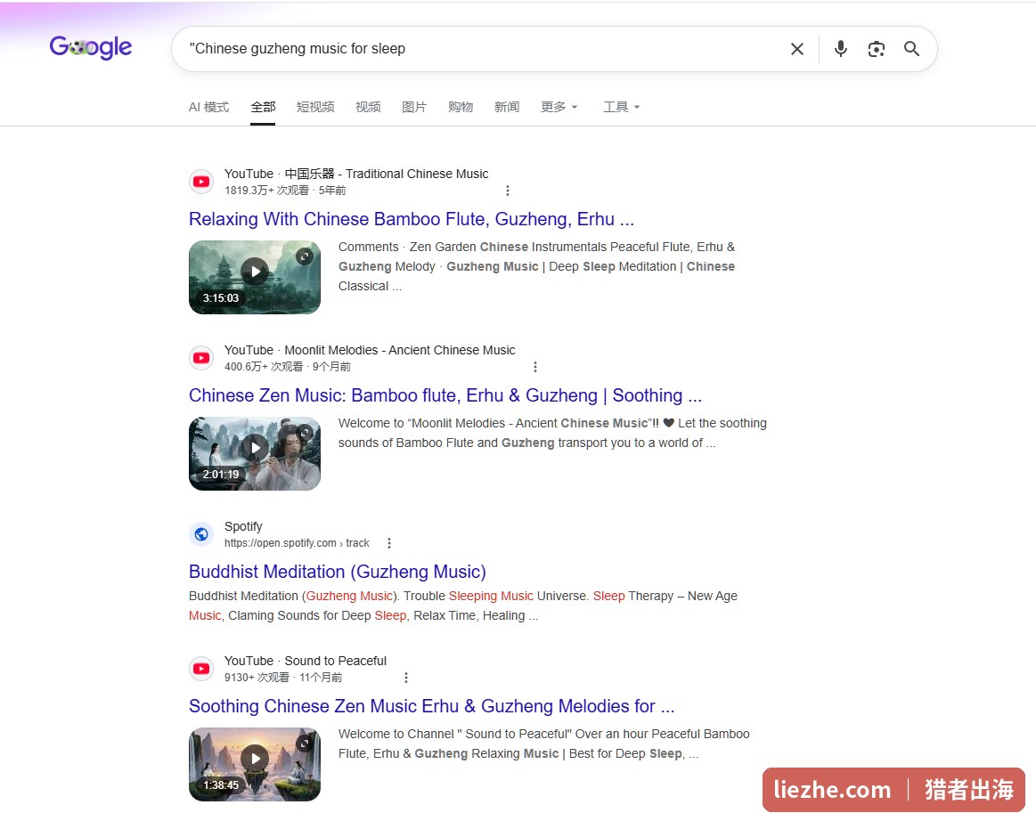Expand preview on 1:38:45 thumbnail
Screen dimensions: 1036x821
click(304, 744)
